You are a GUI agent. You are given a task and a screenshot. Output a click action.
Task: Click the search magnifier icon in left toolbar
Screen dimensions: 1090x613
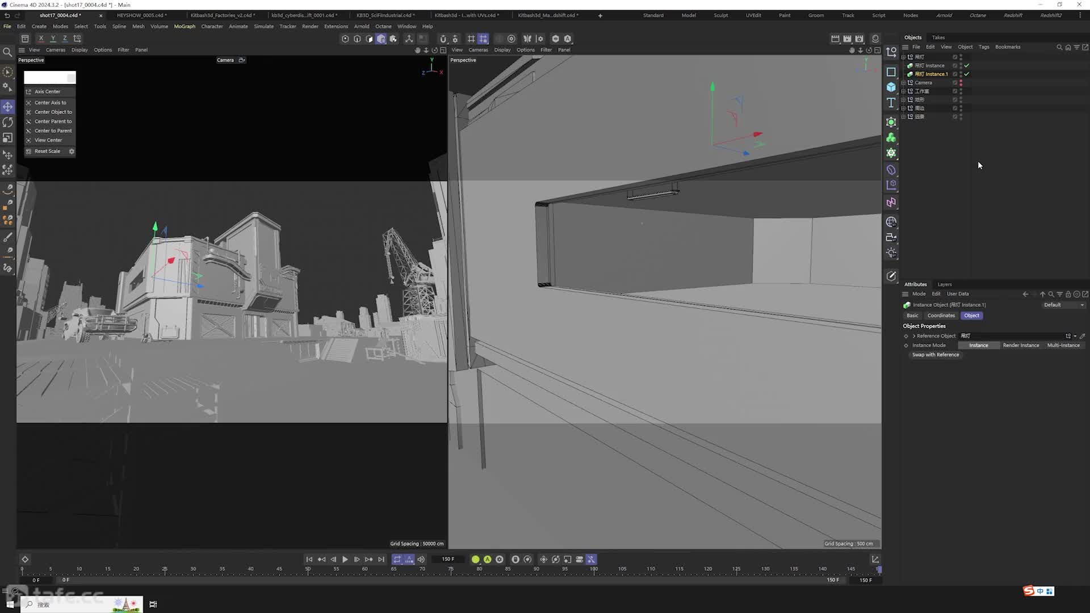[x=7, y=52]
